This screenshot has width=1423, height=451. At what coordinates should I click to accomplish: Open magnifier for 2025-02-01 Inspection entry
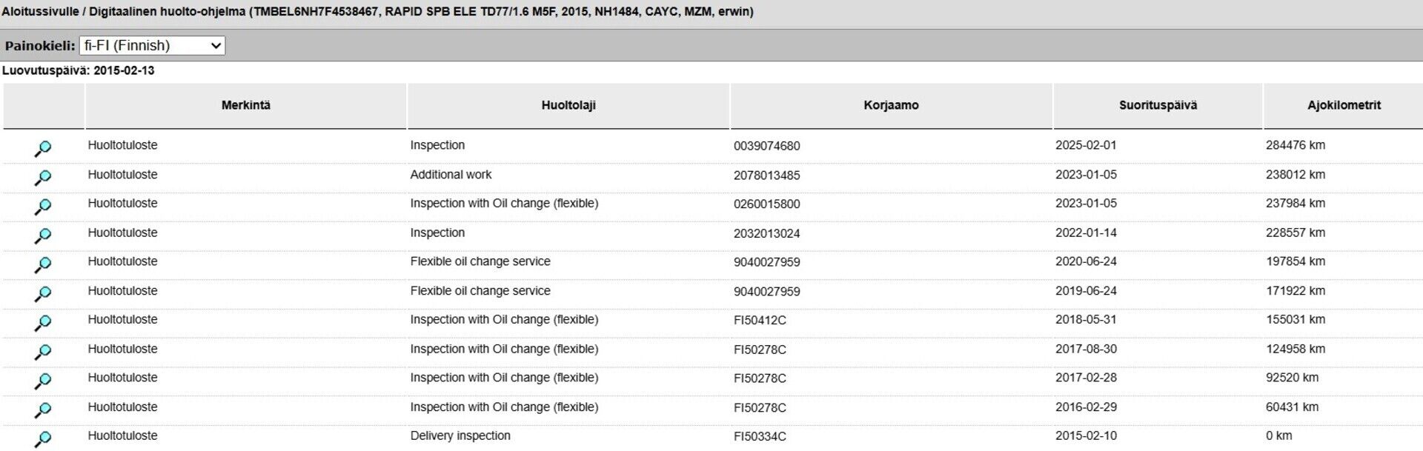pos(43,149)
